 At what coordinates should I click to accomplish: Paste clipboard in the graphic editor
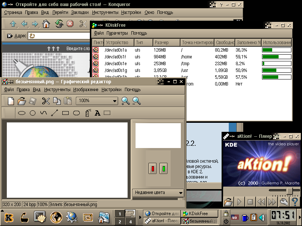(68, 101)
